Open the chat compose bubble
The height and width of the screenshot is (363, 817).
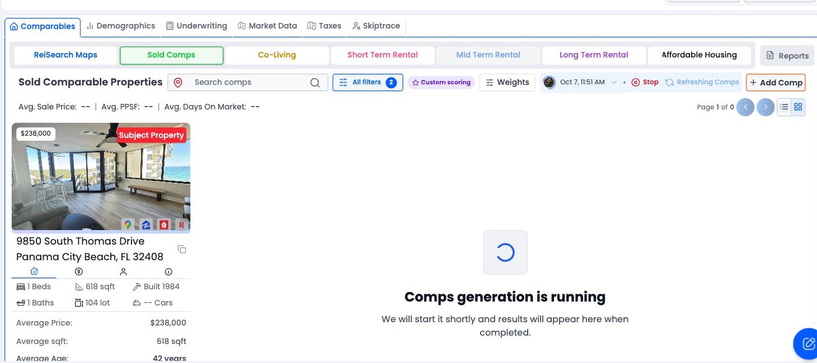[x=808, y=343]
